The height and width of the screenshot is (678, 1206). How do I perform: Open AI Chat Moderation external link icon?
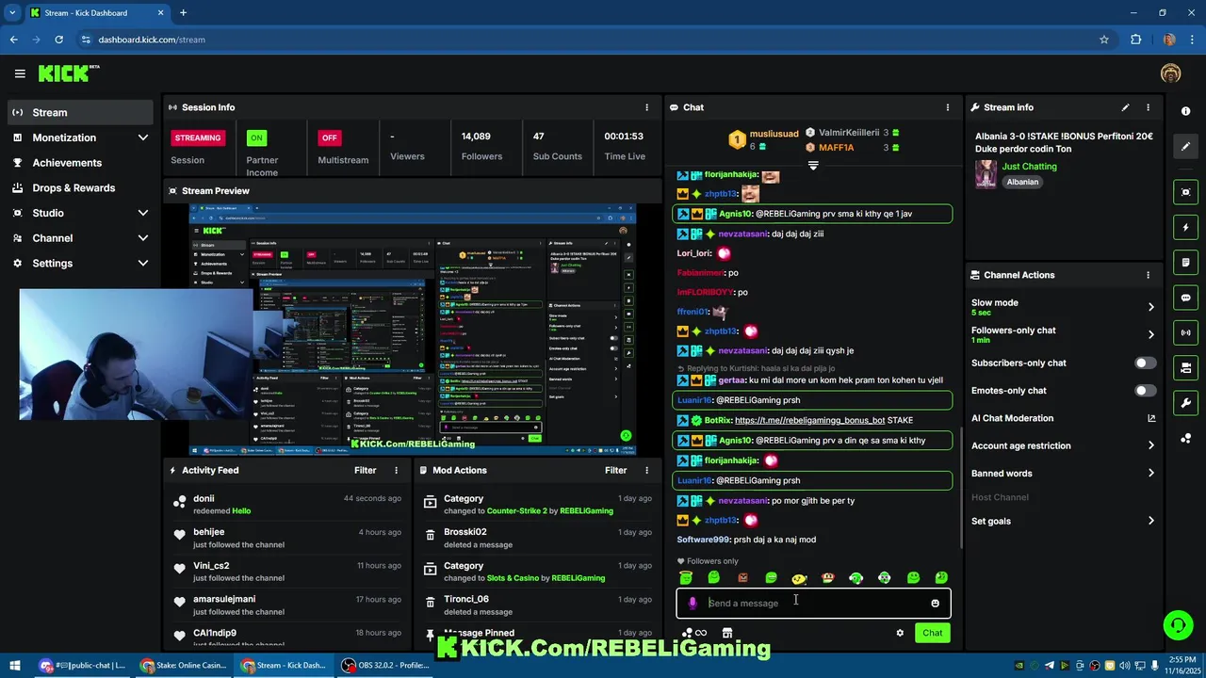[x=1150, y=418]
